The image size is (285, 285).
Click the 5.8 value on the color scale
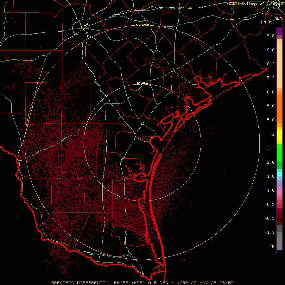(271, 106)
